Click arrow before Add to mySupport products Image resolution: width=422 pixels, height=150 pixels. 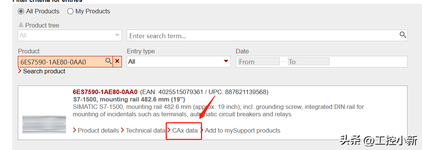coord(202,130)
